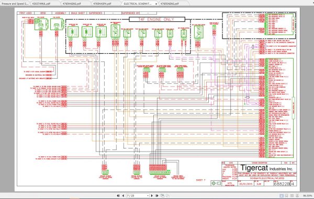Select two-page view icon
Image resolution: width=314 pixels, height=199 pixels.
292,196
